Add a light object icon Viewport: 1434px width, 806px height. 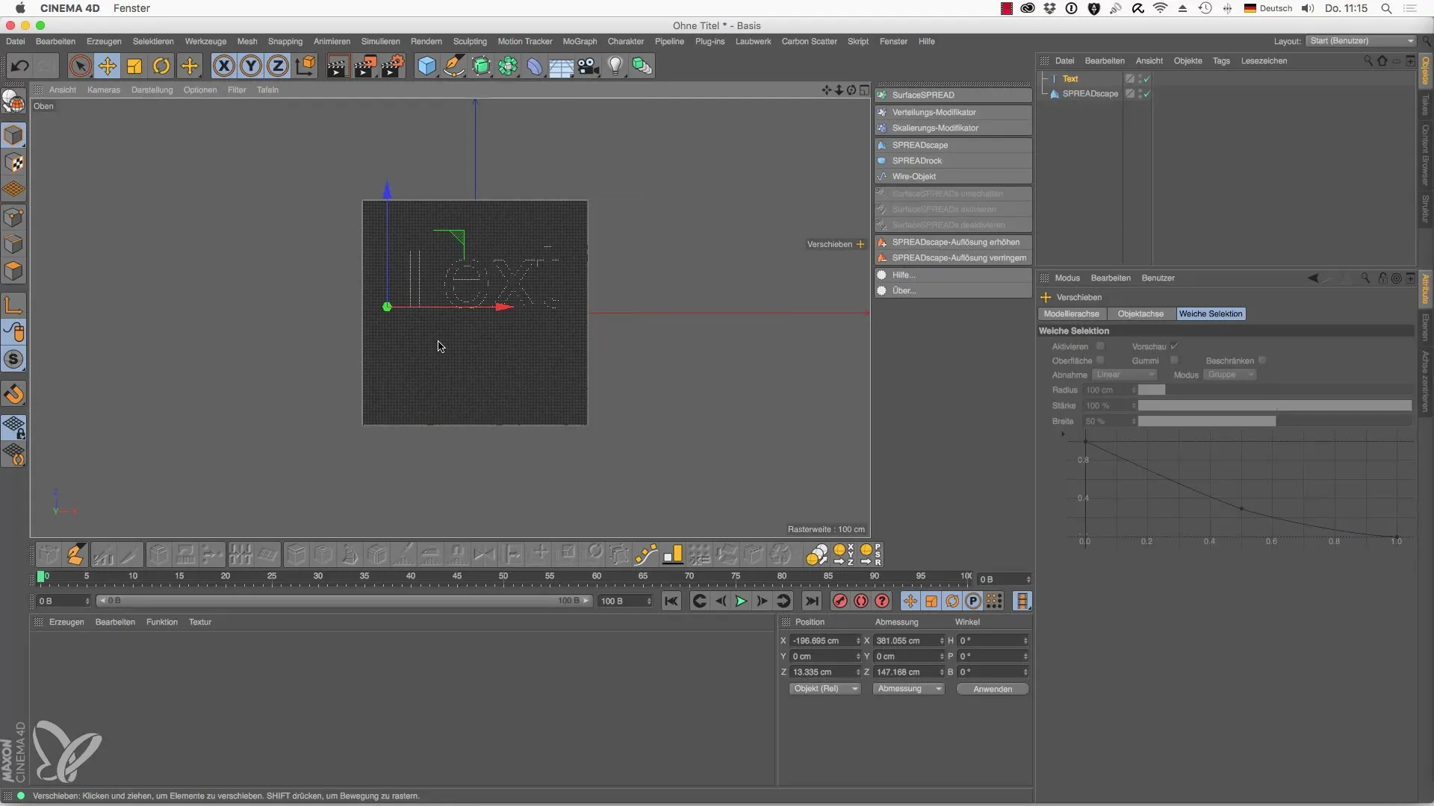coord(615,66)
